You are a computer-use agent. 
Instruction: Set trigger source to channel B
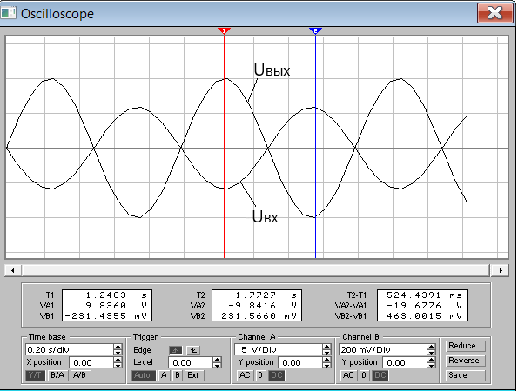(178, 375)
